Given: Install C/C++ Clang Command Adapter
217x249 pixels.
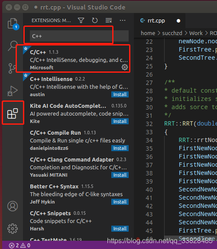Looking at the screenshot, I should pos(120,175).
